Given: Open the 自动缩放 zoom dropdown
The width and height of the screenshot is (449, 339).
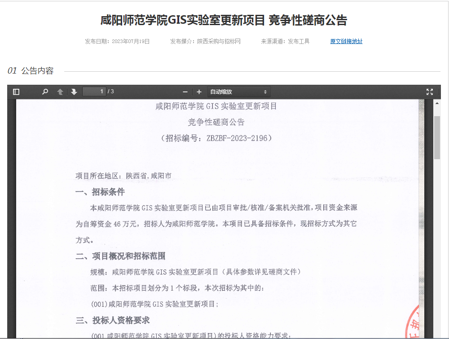Looking at the screenshot, I should coord(238,92).
